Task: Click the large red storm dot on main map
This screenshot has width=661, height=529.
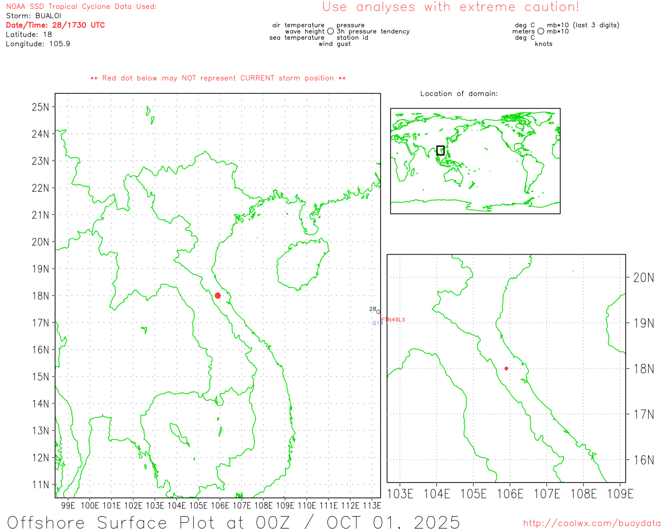Action: 217,295
